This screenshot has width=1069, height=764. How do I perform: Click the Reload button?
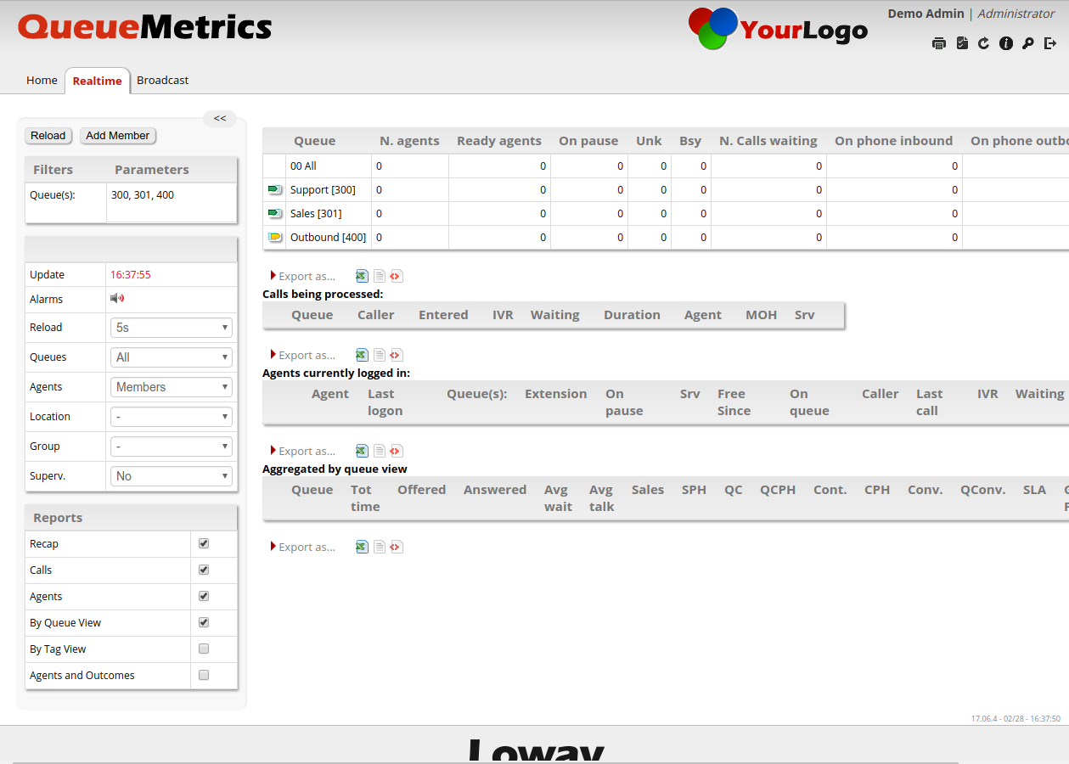tap(48, 136)
